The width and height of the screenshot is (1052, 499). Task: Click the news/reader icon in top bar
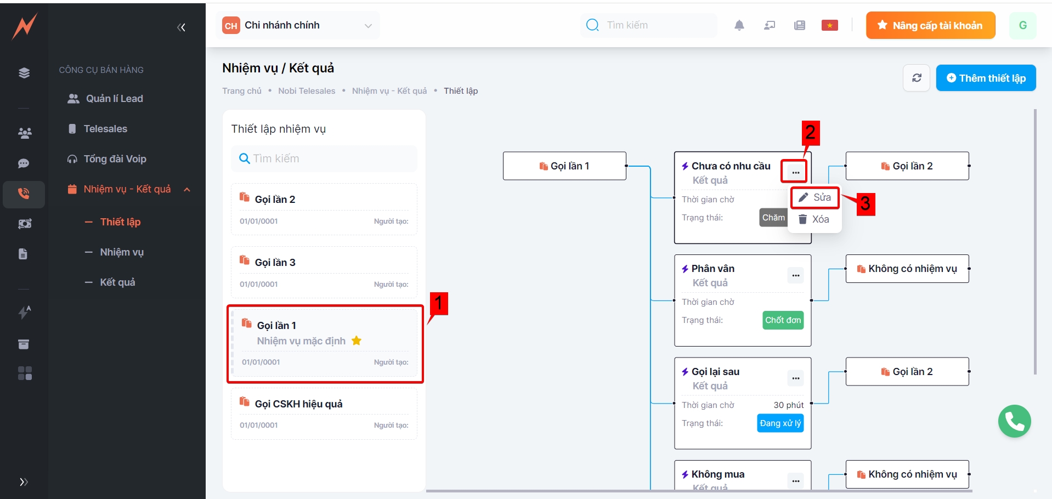[799, 25]
